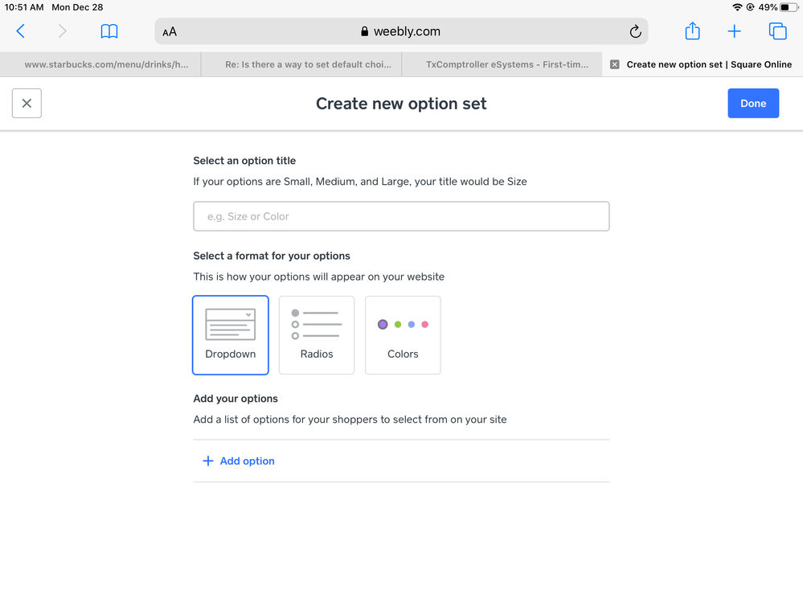Switch to TxComptroller eSystems tab
Screen dimensions: 803x602
[506, 64]
